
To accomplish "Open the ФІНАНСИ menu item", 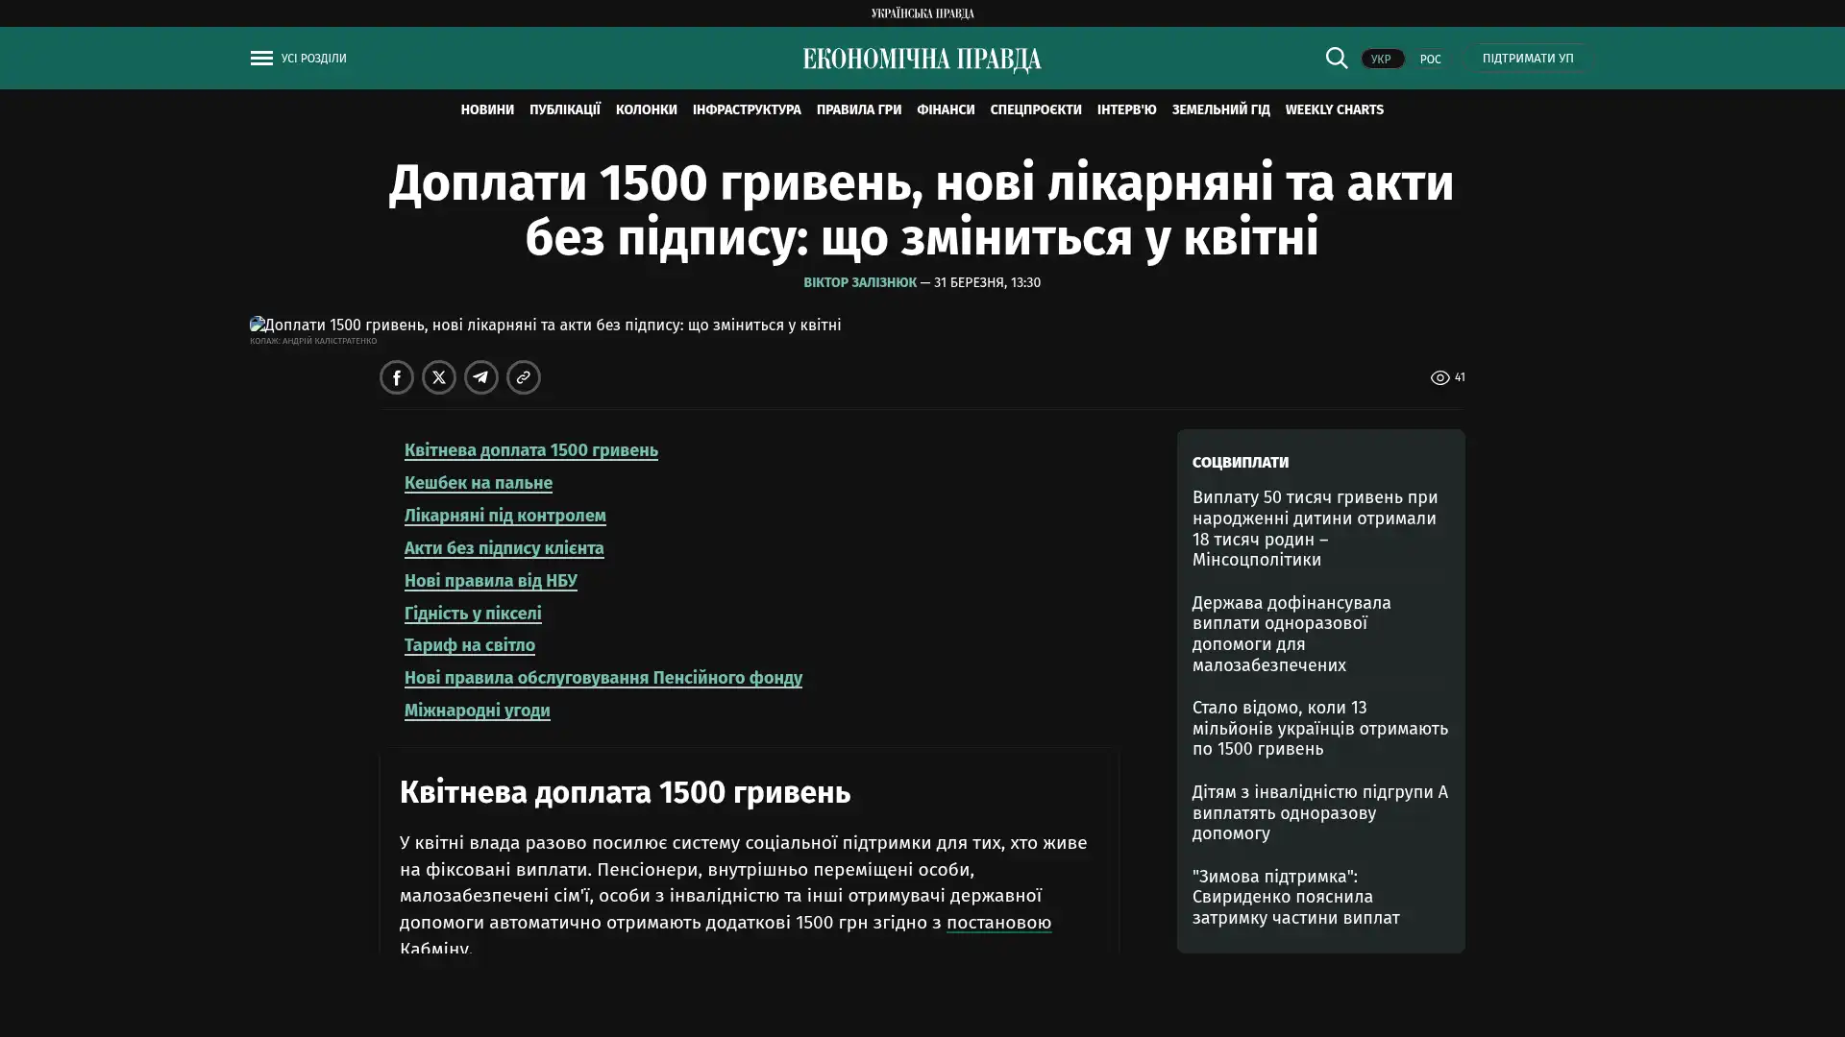I will pyautogui.click(x=945, y=109).
